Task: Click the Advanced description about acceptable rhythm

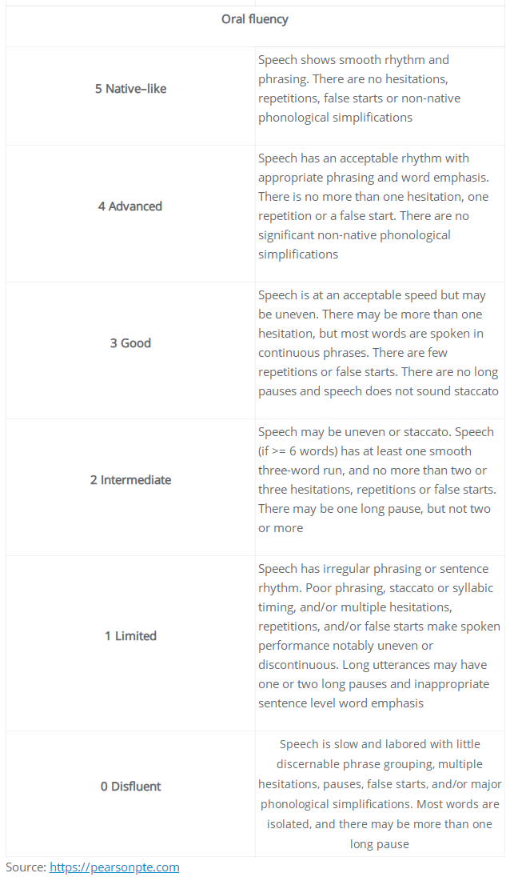Action: [x=373, y=206]
